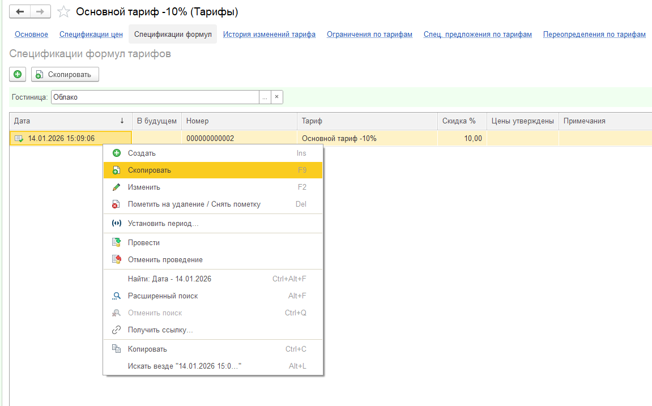Go back with the left arrow button
652x406 pixels.
tap(20, 12)
